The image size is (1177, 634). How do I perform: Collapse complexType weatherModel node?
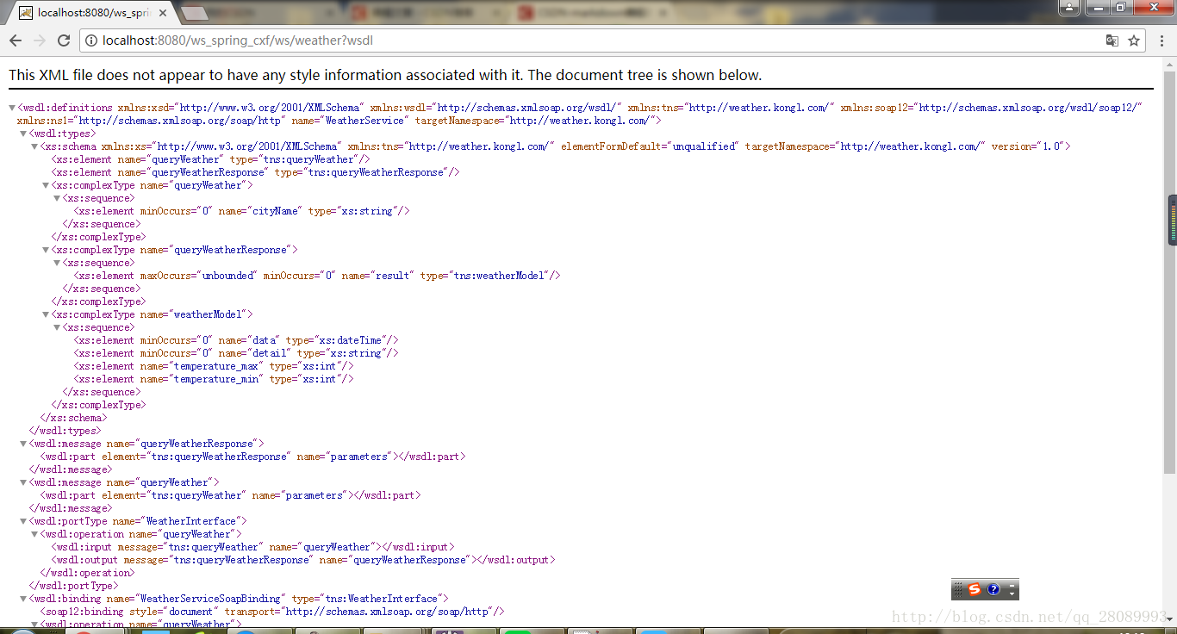tap(47, 314)
